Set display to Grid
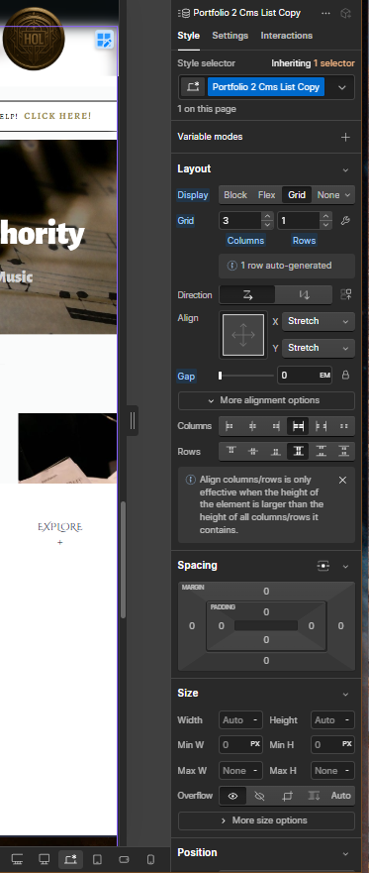This screenshot has width=369, height=873. 297,195
